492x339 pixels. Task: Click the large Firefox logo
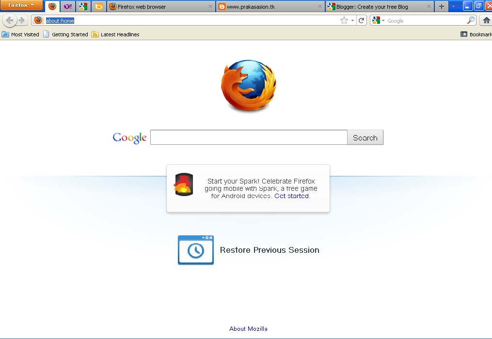249,85
